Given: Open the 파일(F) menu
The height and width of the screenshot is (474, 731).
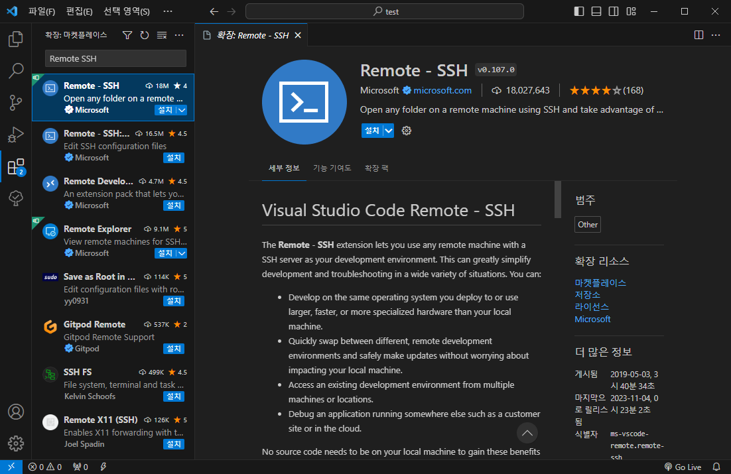Looking at the screenshot, I should click(x=42, y=12).
